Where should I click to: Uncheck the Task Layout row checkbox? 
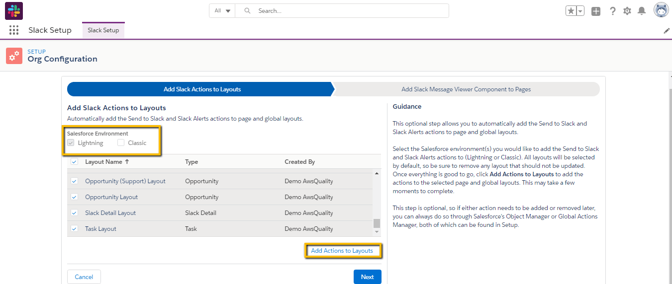74,229
